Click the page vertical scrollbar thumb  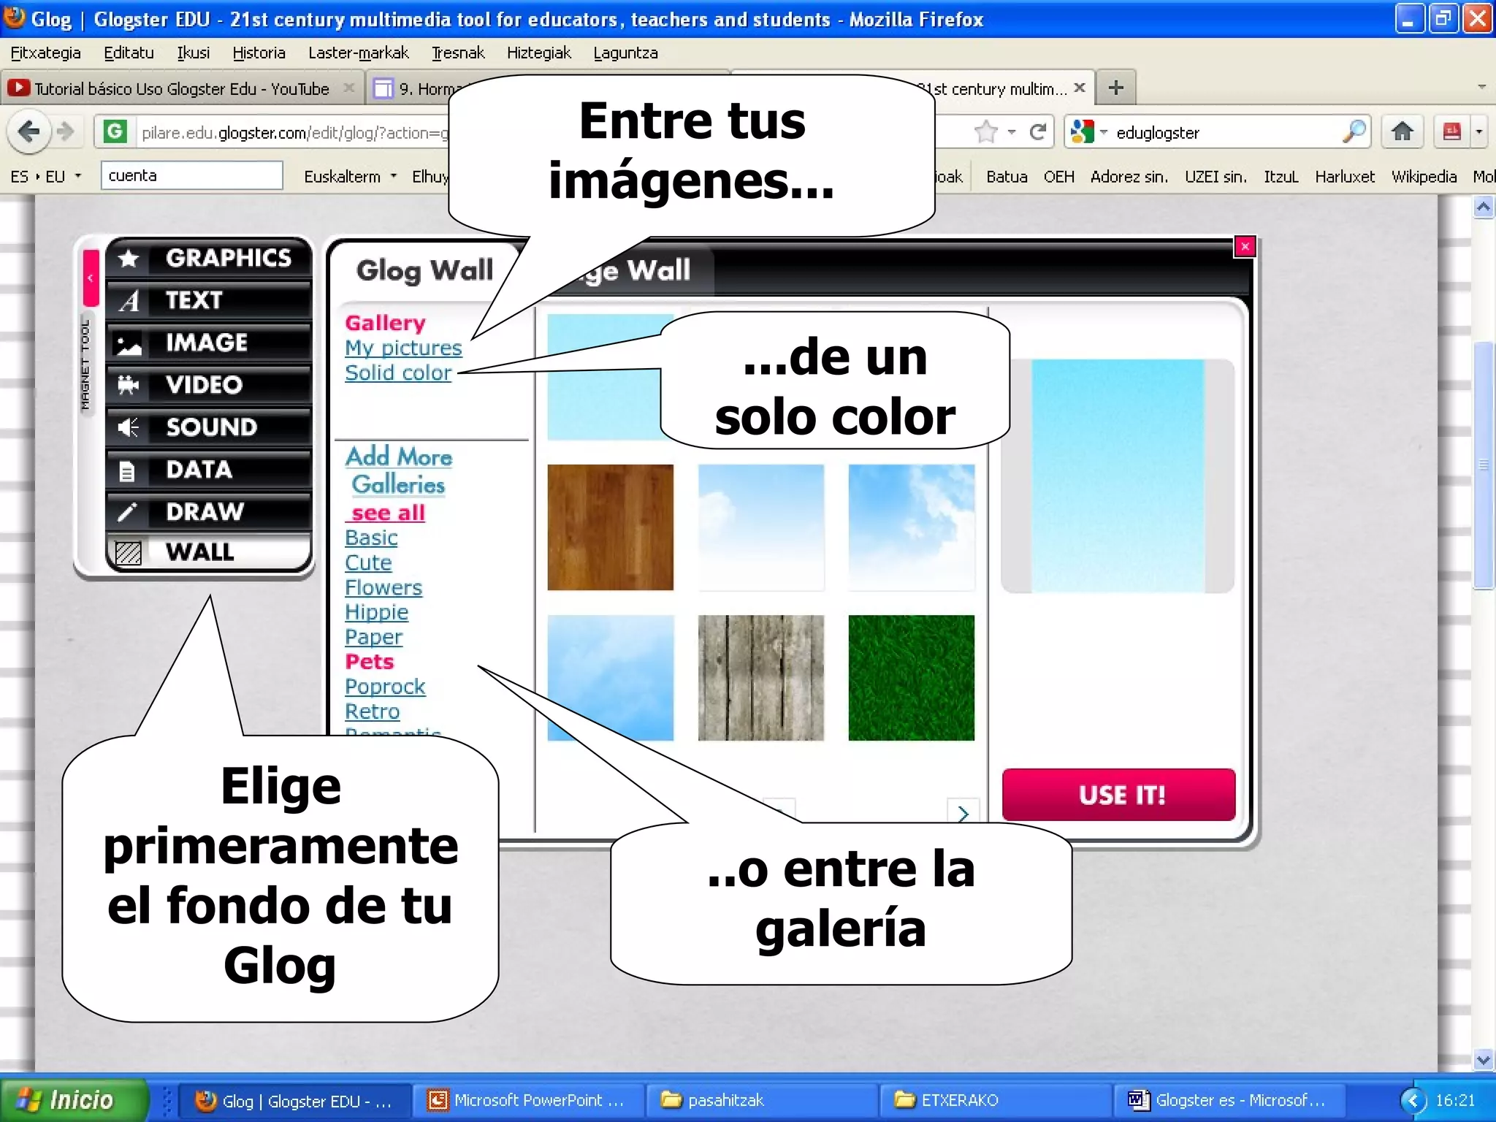(x=1483, y=465)
